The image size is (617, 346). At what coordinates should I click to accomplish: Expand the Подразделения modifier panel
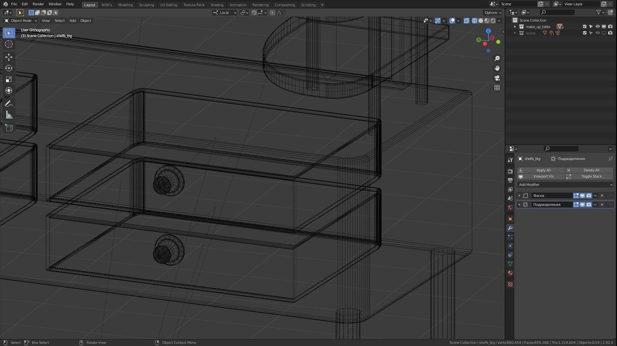[519, 205]
